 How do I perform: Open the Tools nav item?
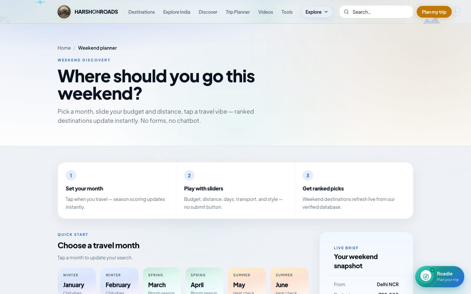pos(287,12)
